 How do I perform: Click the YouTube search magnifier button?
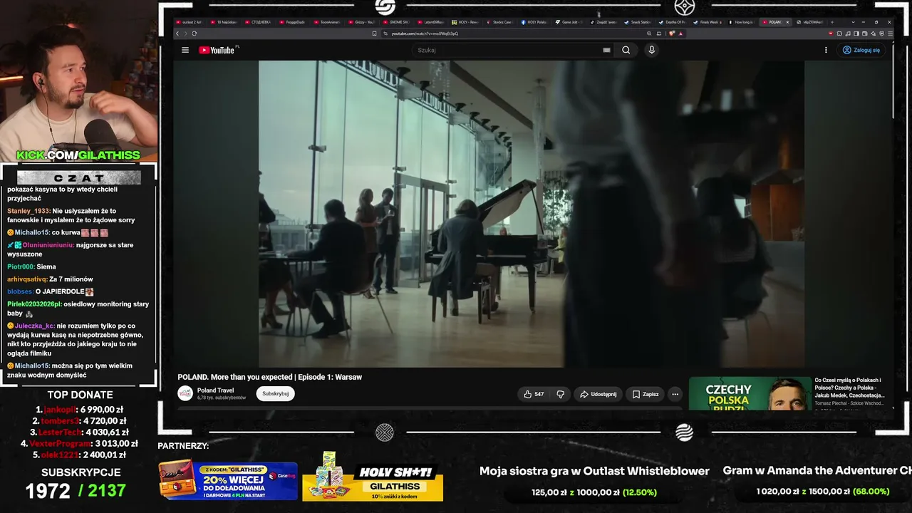(x=626, y=50)
